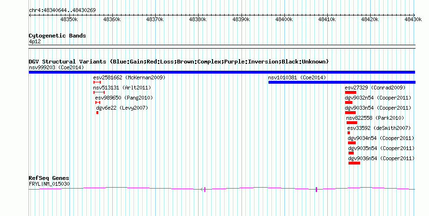Click the 4p12 band label
The width and height of the screenshot is (429, 216).
pos(35,42)
